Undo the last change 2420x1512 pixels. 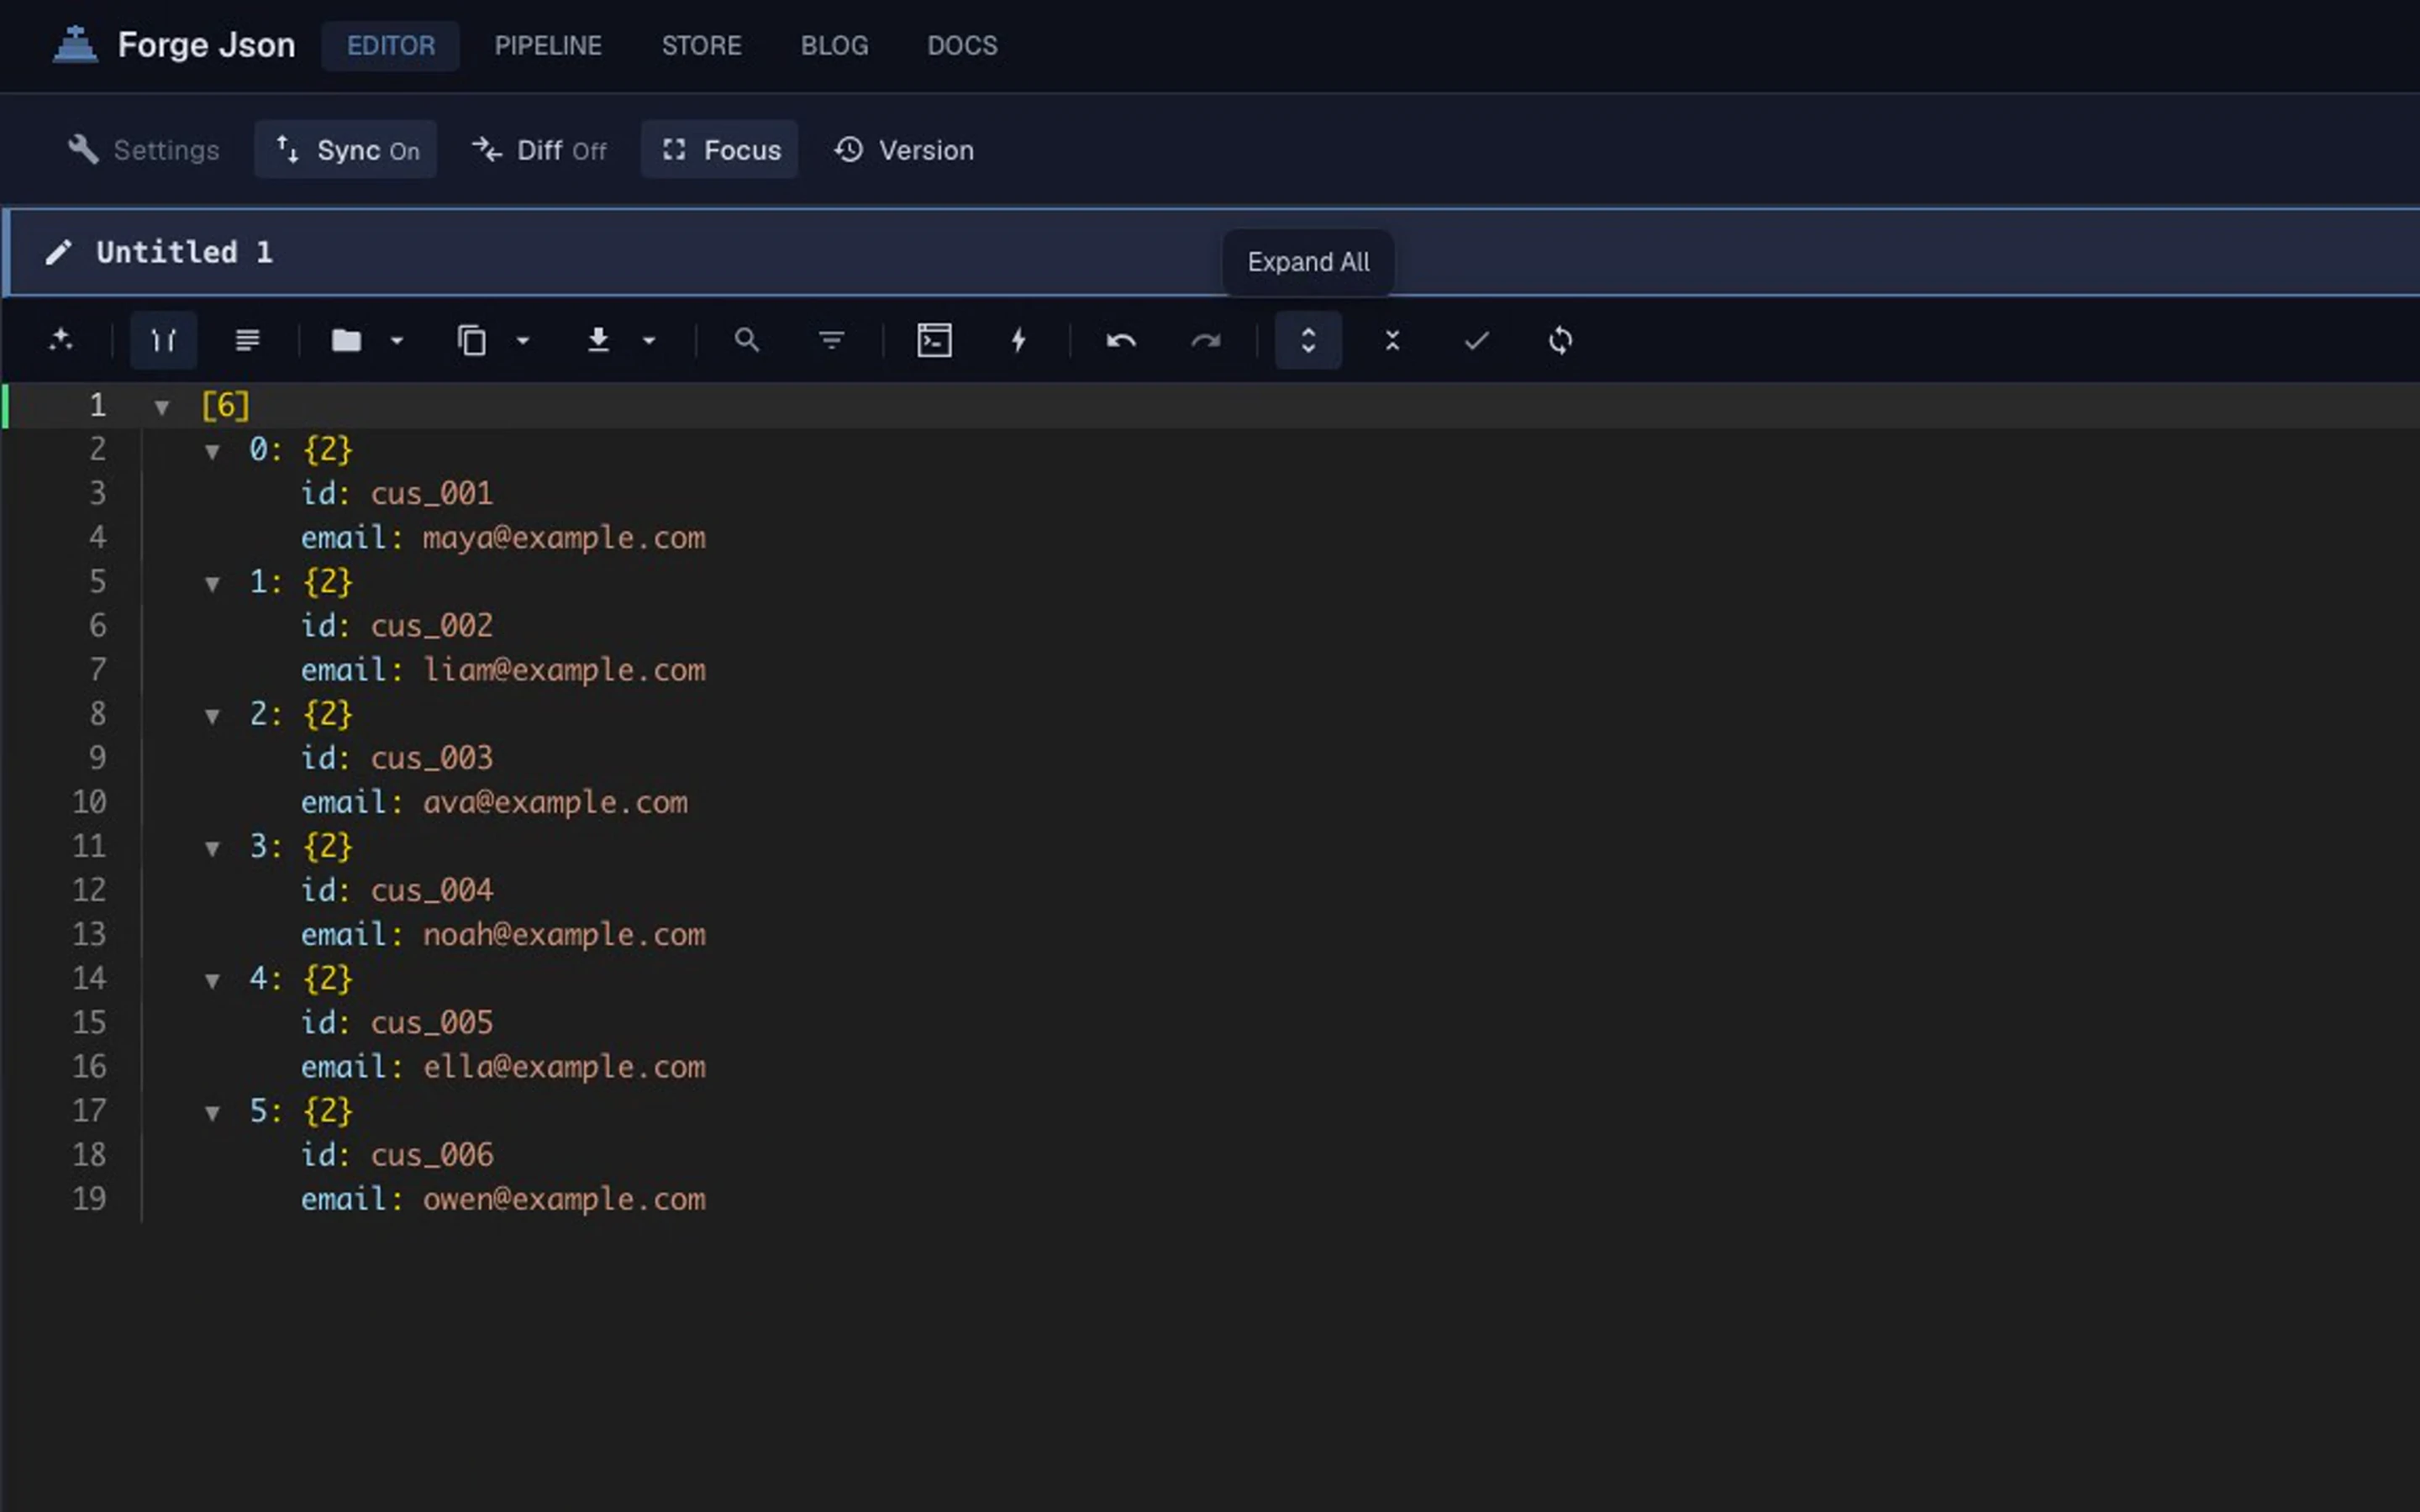tap(1120, 340)
